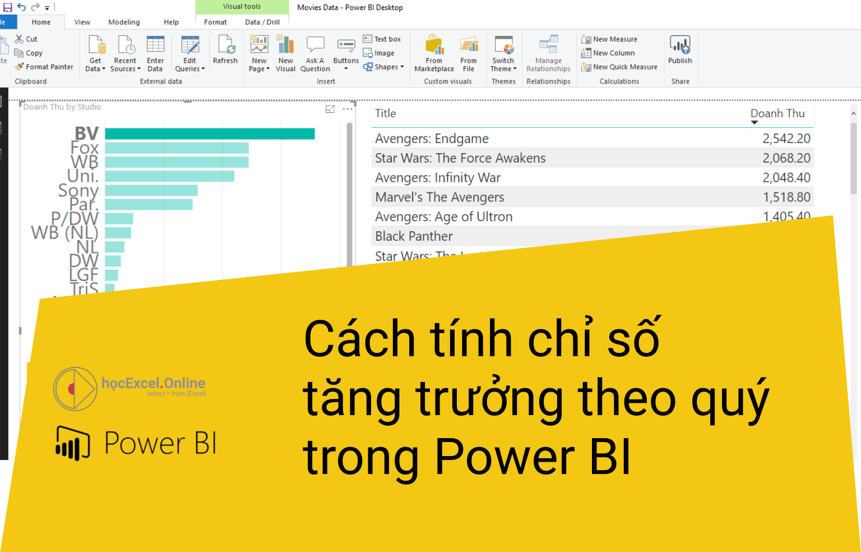The height and width of the screenshot is (552, 861).
Task: Sort by the Doanh Thu column header
Action: (777, 113)
